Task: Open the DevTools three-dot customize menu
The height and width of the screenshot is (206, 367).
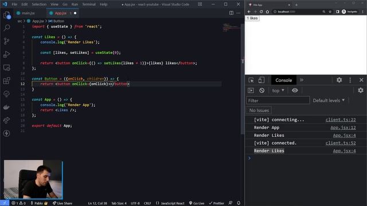Action: 350,80
